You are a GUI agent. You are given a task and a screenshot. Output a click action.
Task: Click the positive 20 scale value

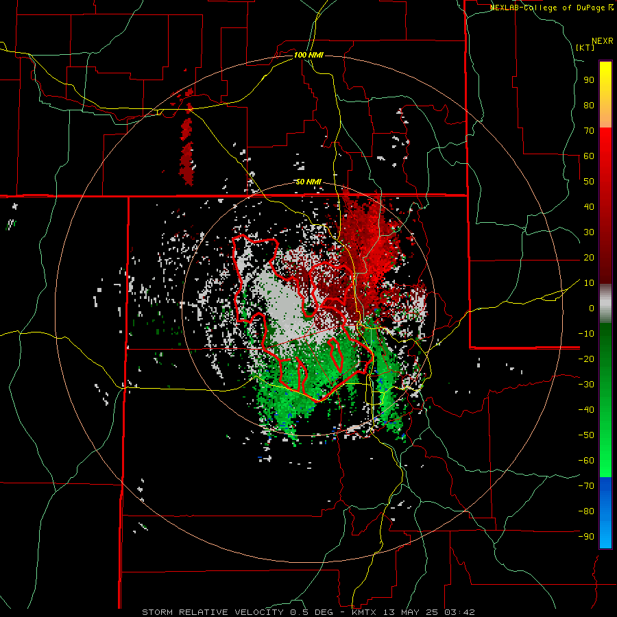[589, 257]
